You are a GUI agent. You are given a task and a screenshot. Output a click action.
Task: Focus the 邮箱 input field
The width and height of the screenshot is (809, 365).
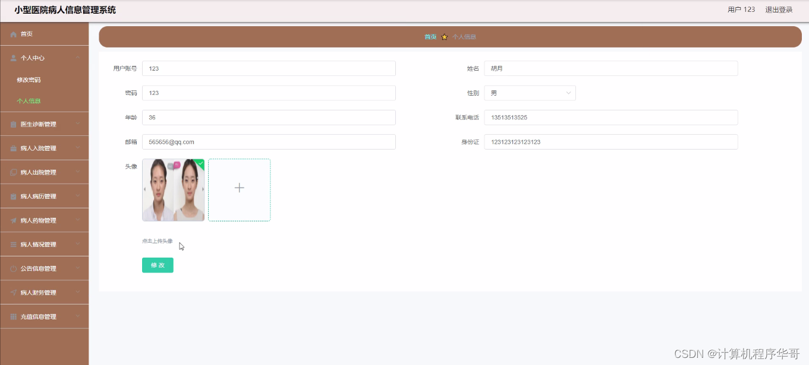coord(269,142)
